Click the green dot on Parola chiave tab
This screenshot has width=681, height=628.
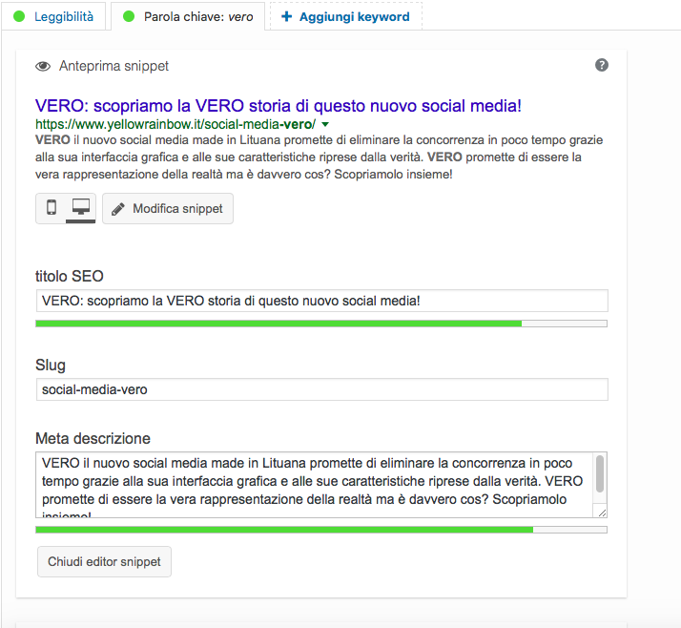(129, 16)
